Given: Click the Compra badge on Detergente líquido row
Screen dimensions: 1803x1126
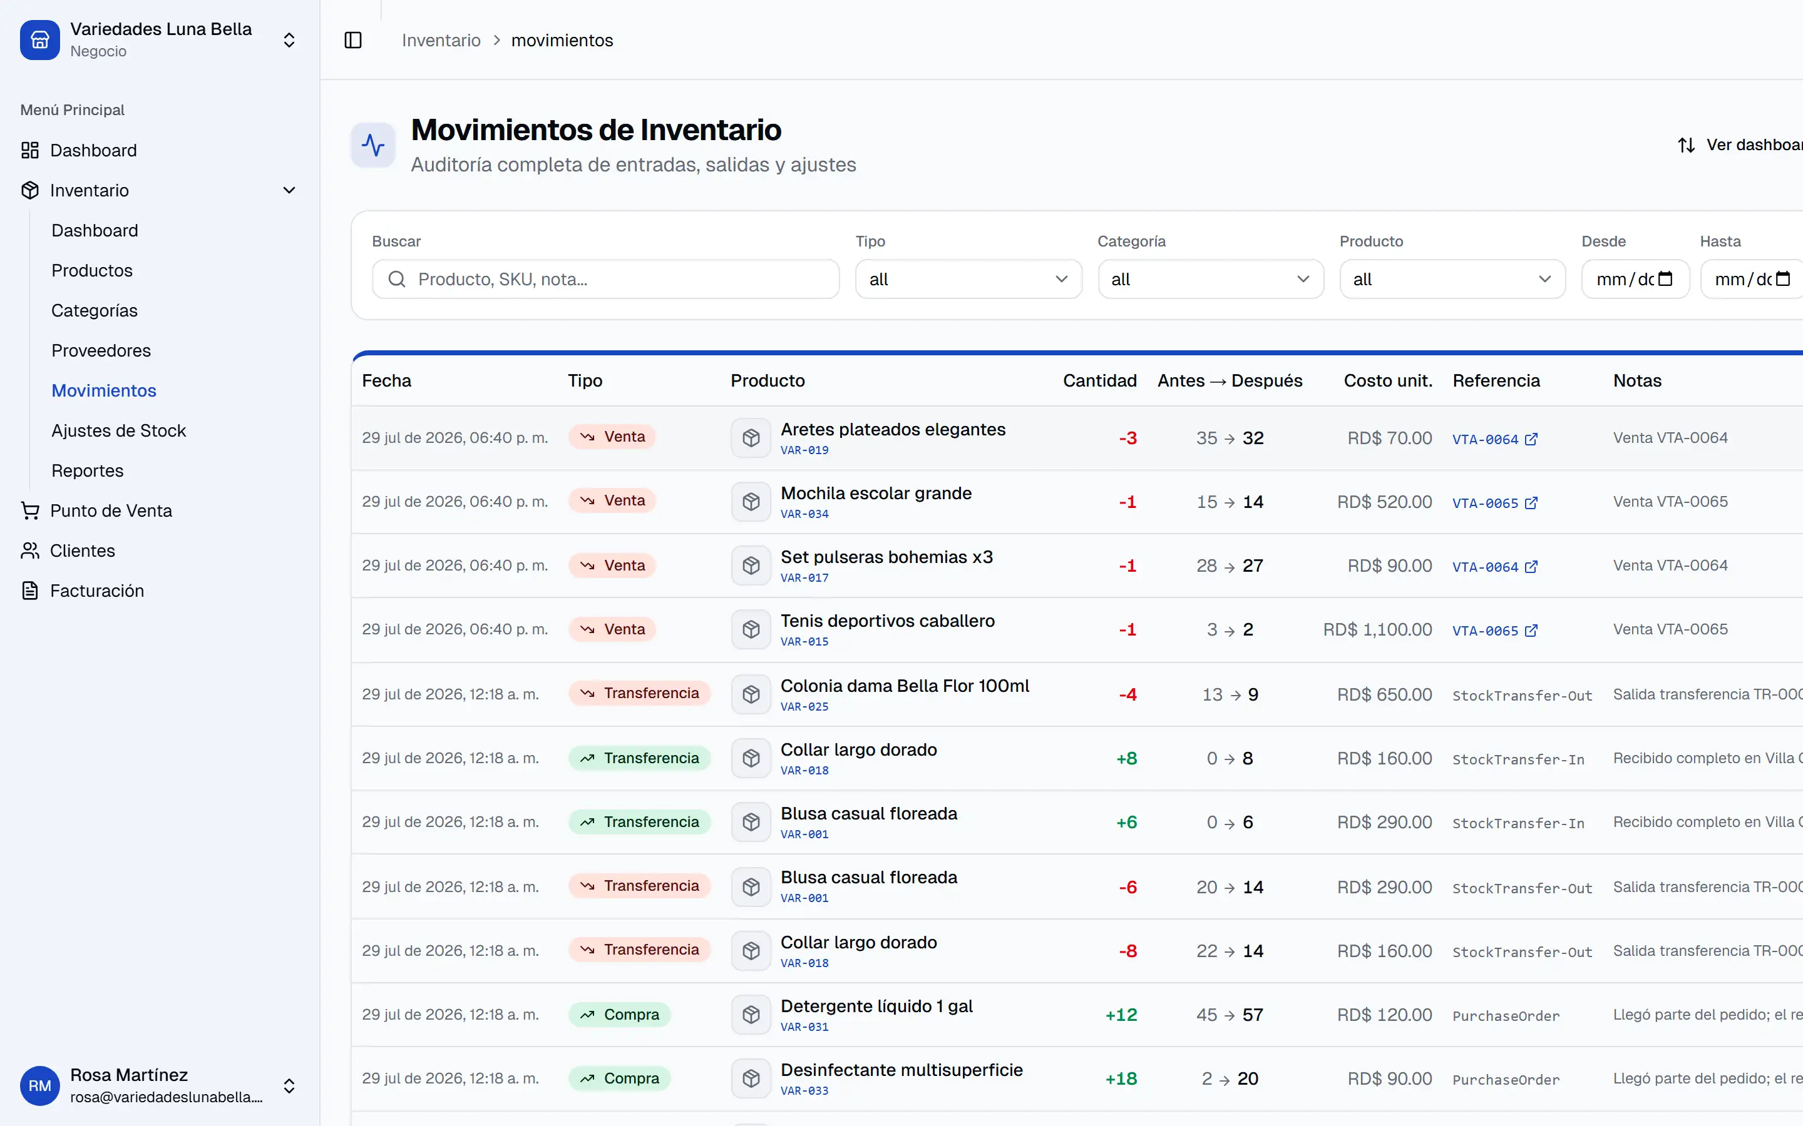Looking at the screenshot, I should coord(619,1014).
